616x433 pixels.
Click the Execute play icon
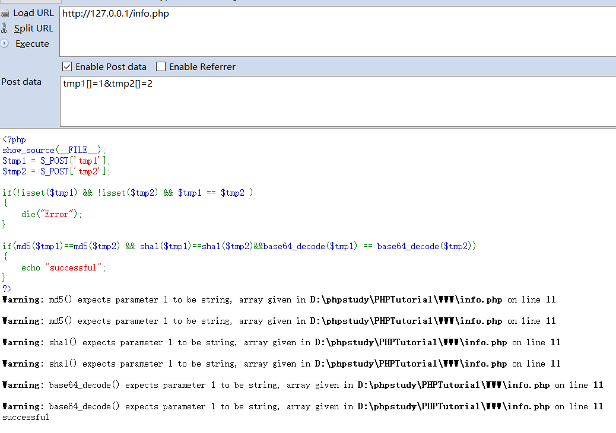coord(4,43)
